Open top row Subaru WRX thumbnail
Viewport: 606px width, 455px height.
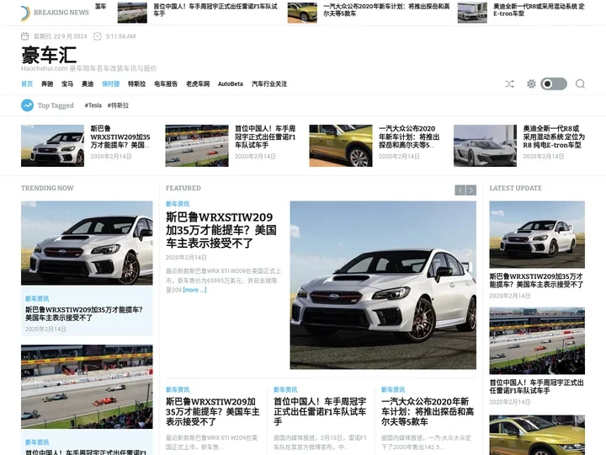(x=52, y=146)
